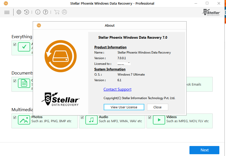Click the user account icon
The image size is (226, 156).
pyautogui.click(x=64, y=12)
